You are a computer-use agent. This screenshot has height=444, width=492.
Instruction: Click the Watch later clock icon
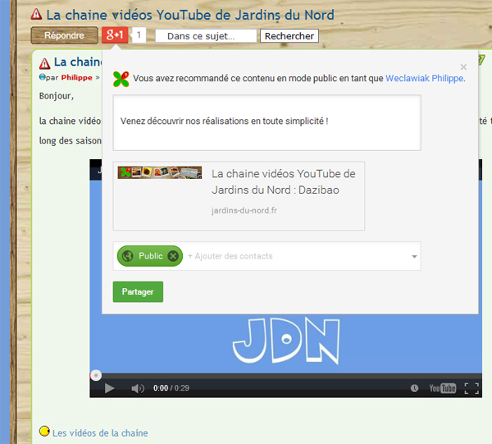[414, 388]
